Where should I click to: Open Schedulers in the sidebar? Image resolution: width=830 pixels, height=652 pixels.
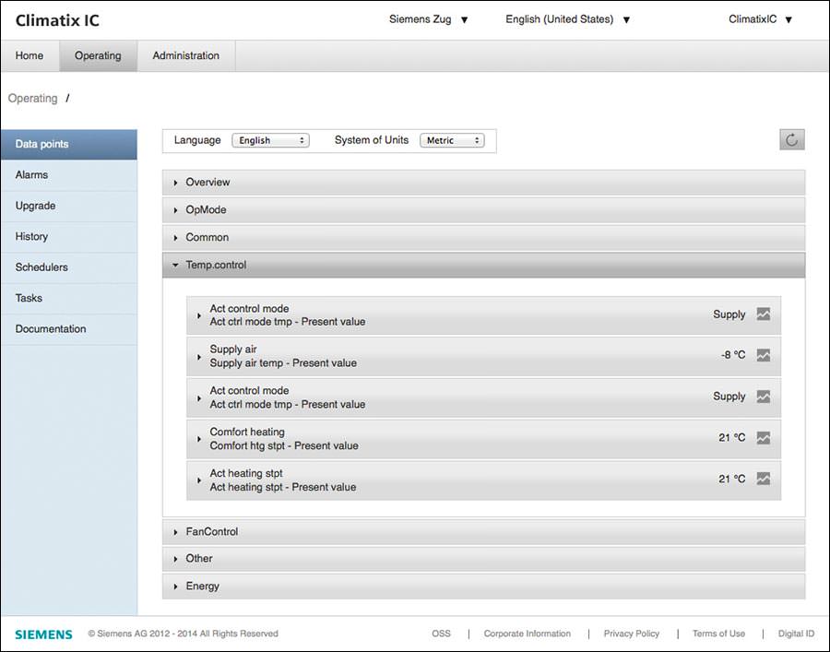(69, 267)
